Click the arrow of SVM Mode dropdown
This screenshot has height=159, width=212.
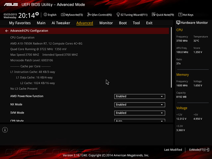point(162,113)
